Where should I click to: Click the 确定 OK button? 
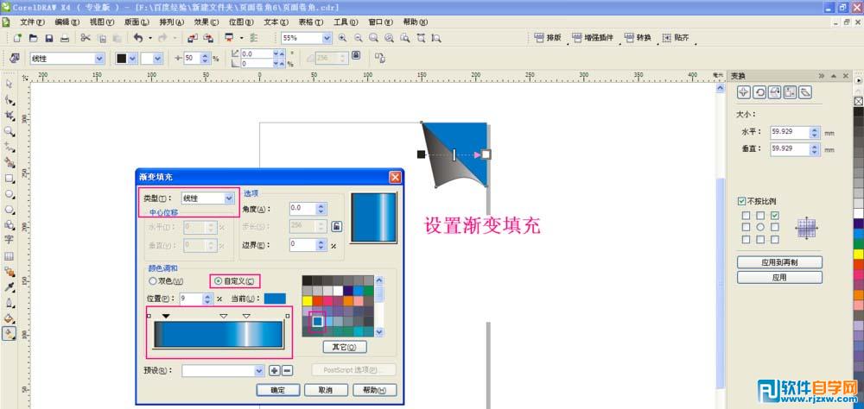coord(277,390)
